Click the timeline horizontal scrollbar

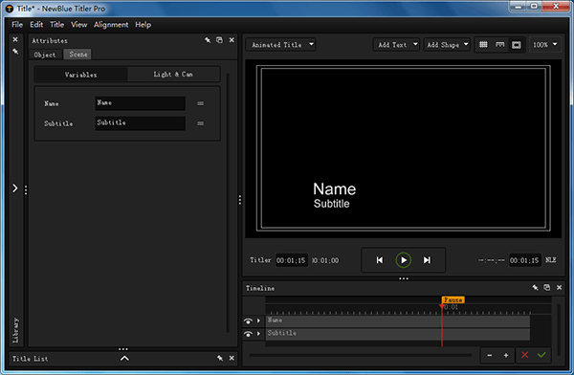pos(361,355)
